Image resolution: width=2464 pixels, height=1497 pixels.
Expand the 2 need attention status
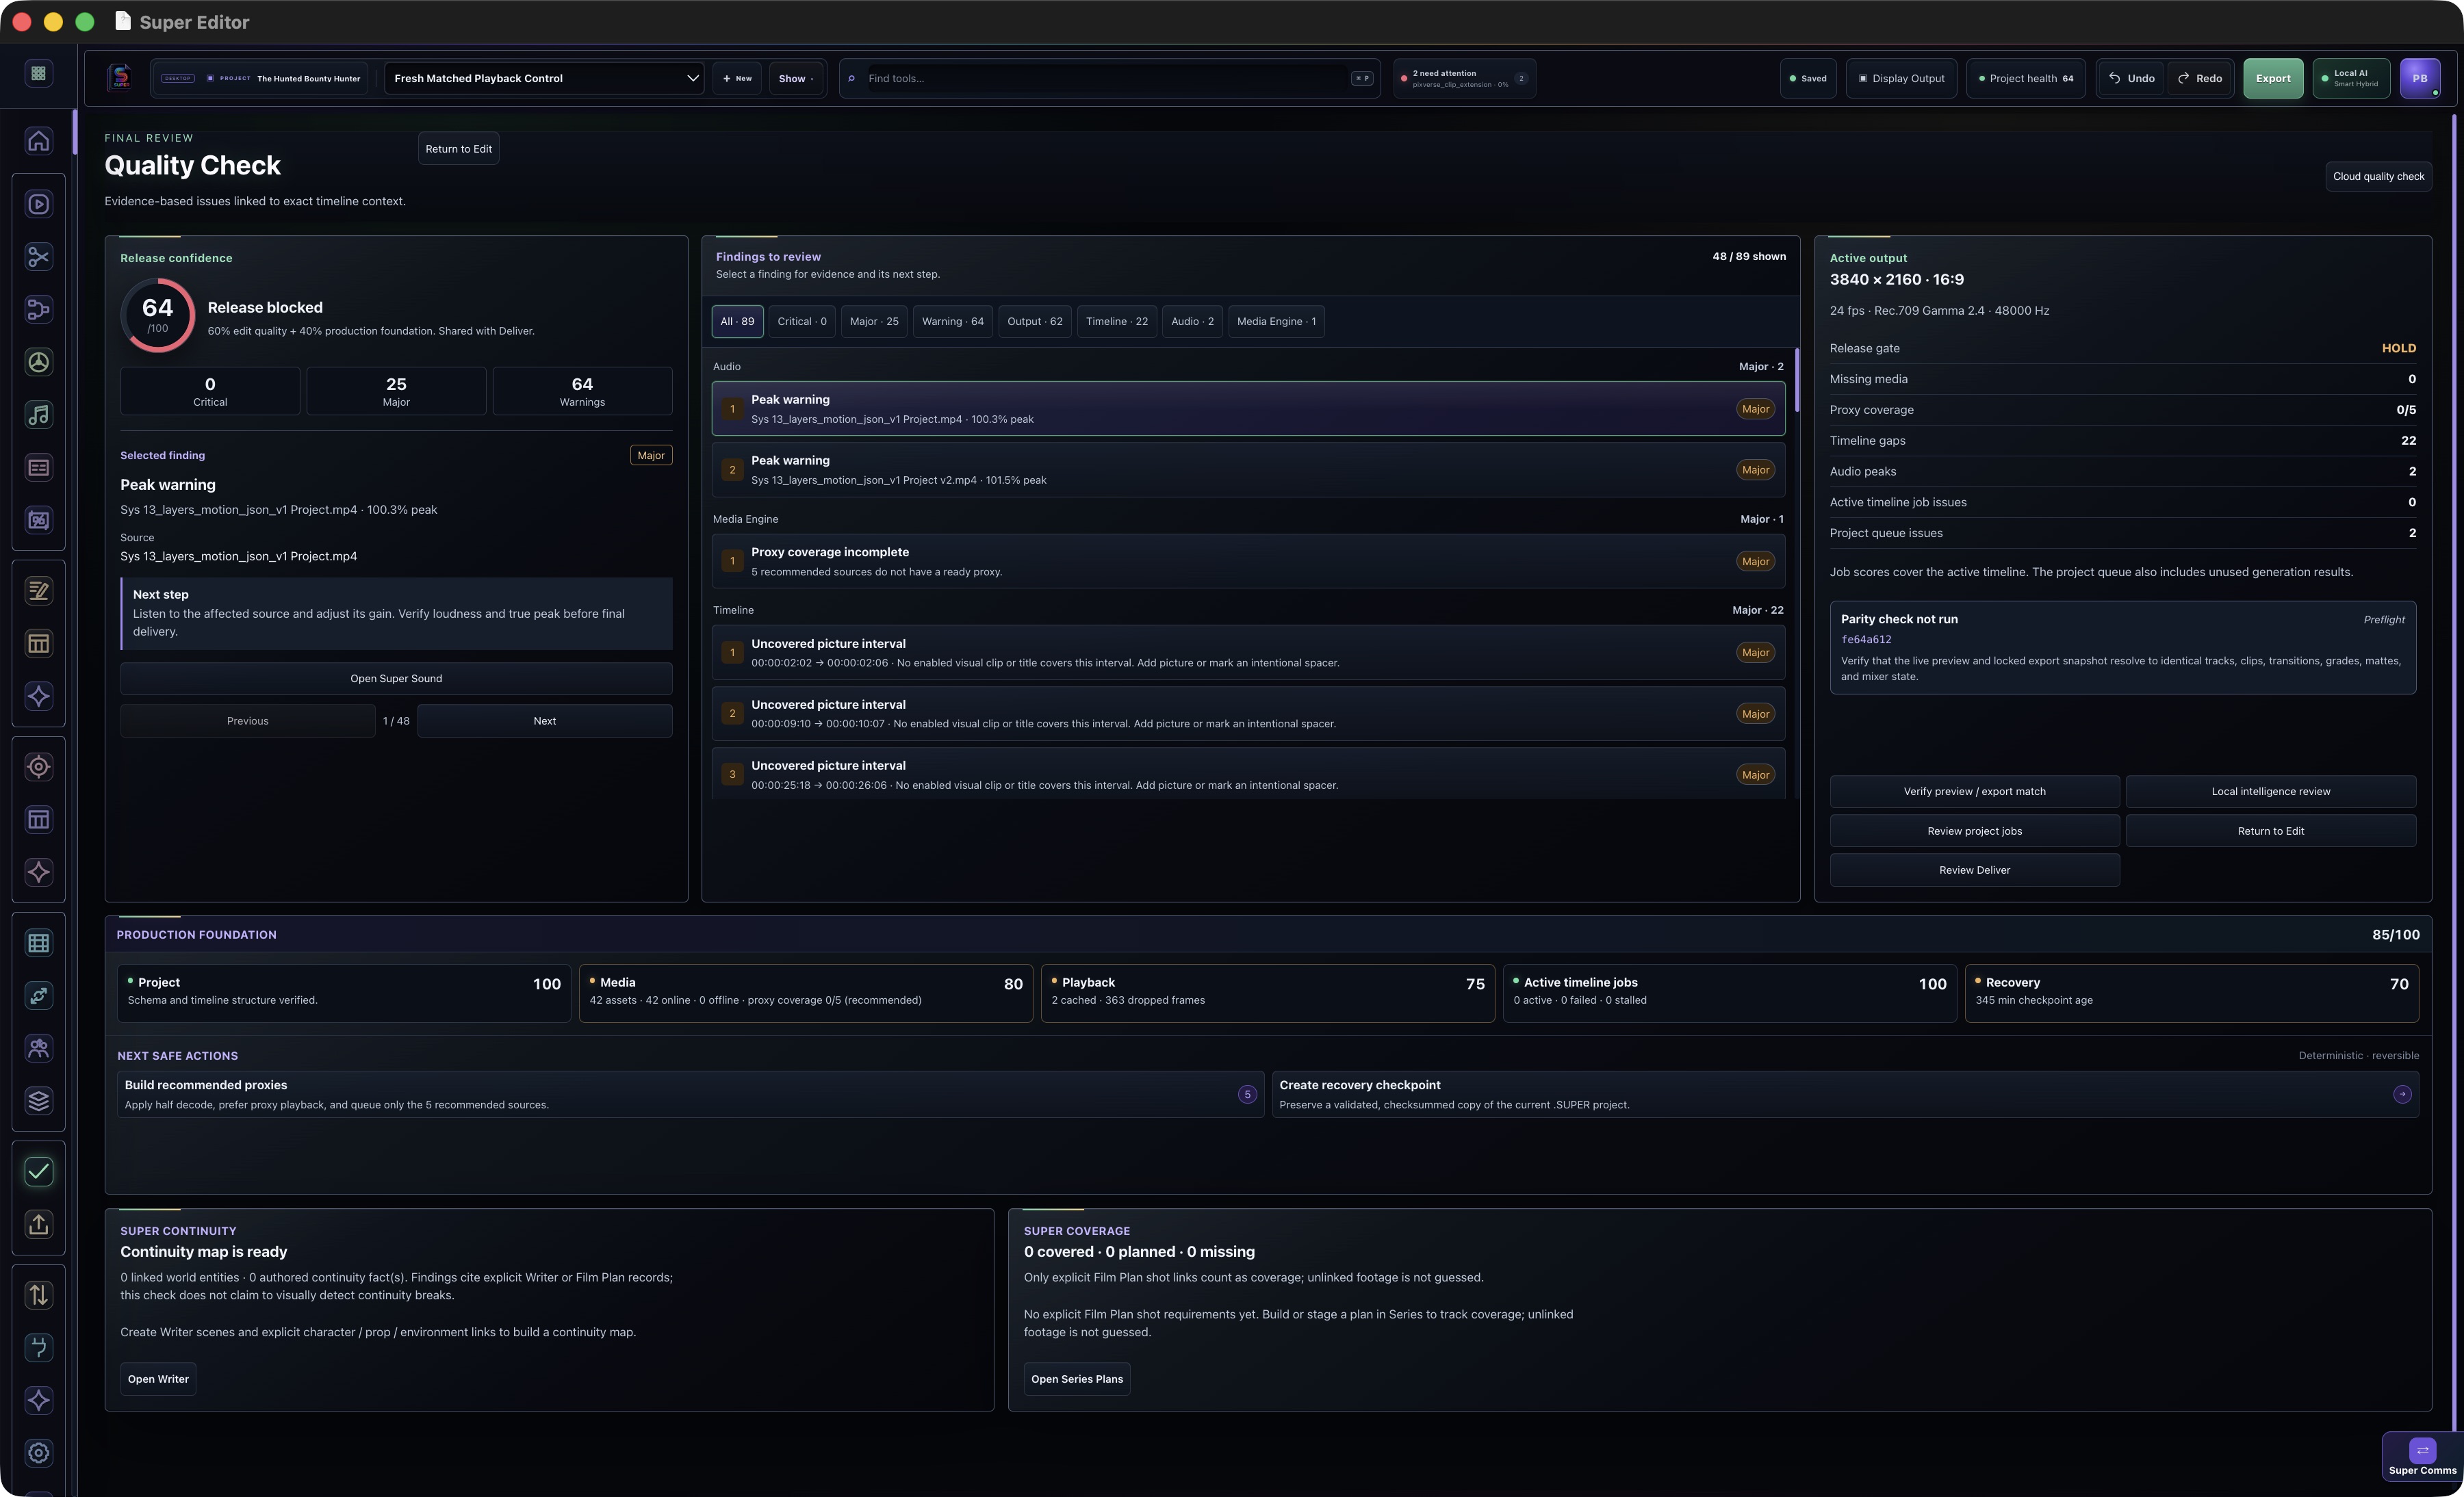click(1464, 78)
